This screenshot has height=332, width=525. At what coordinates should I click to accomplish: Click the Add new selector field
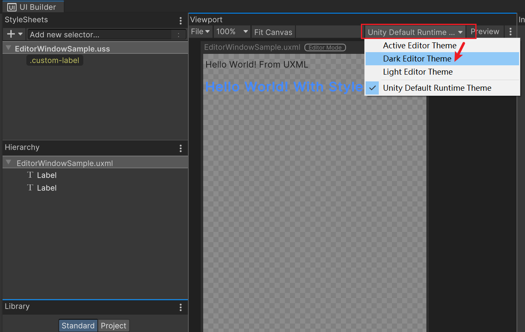pos(100,35)
